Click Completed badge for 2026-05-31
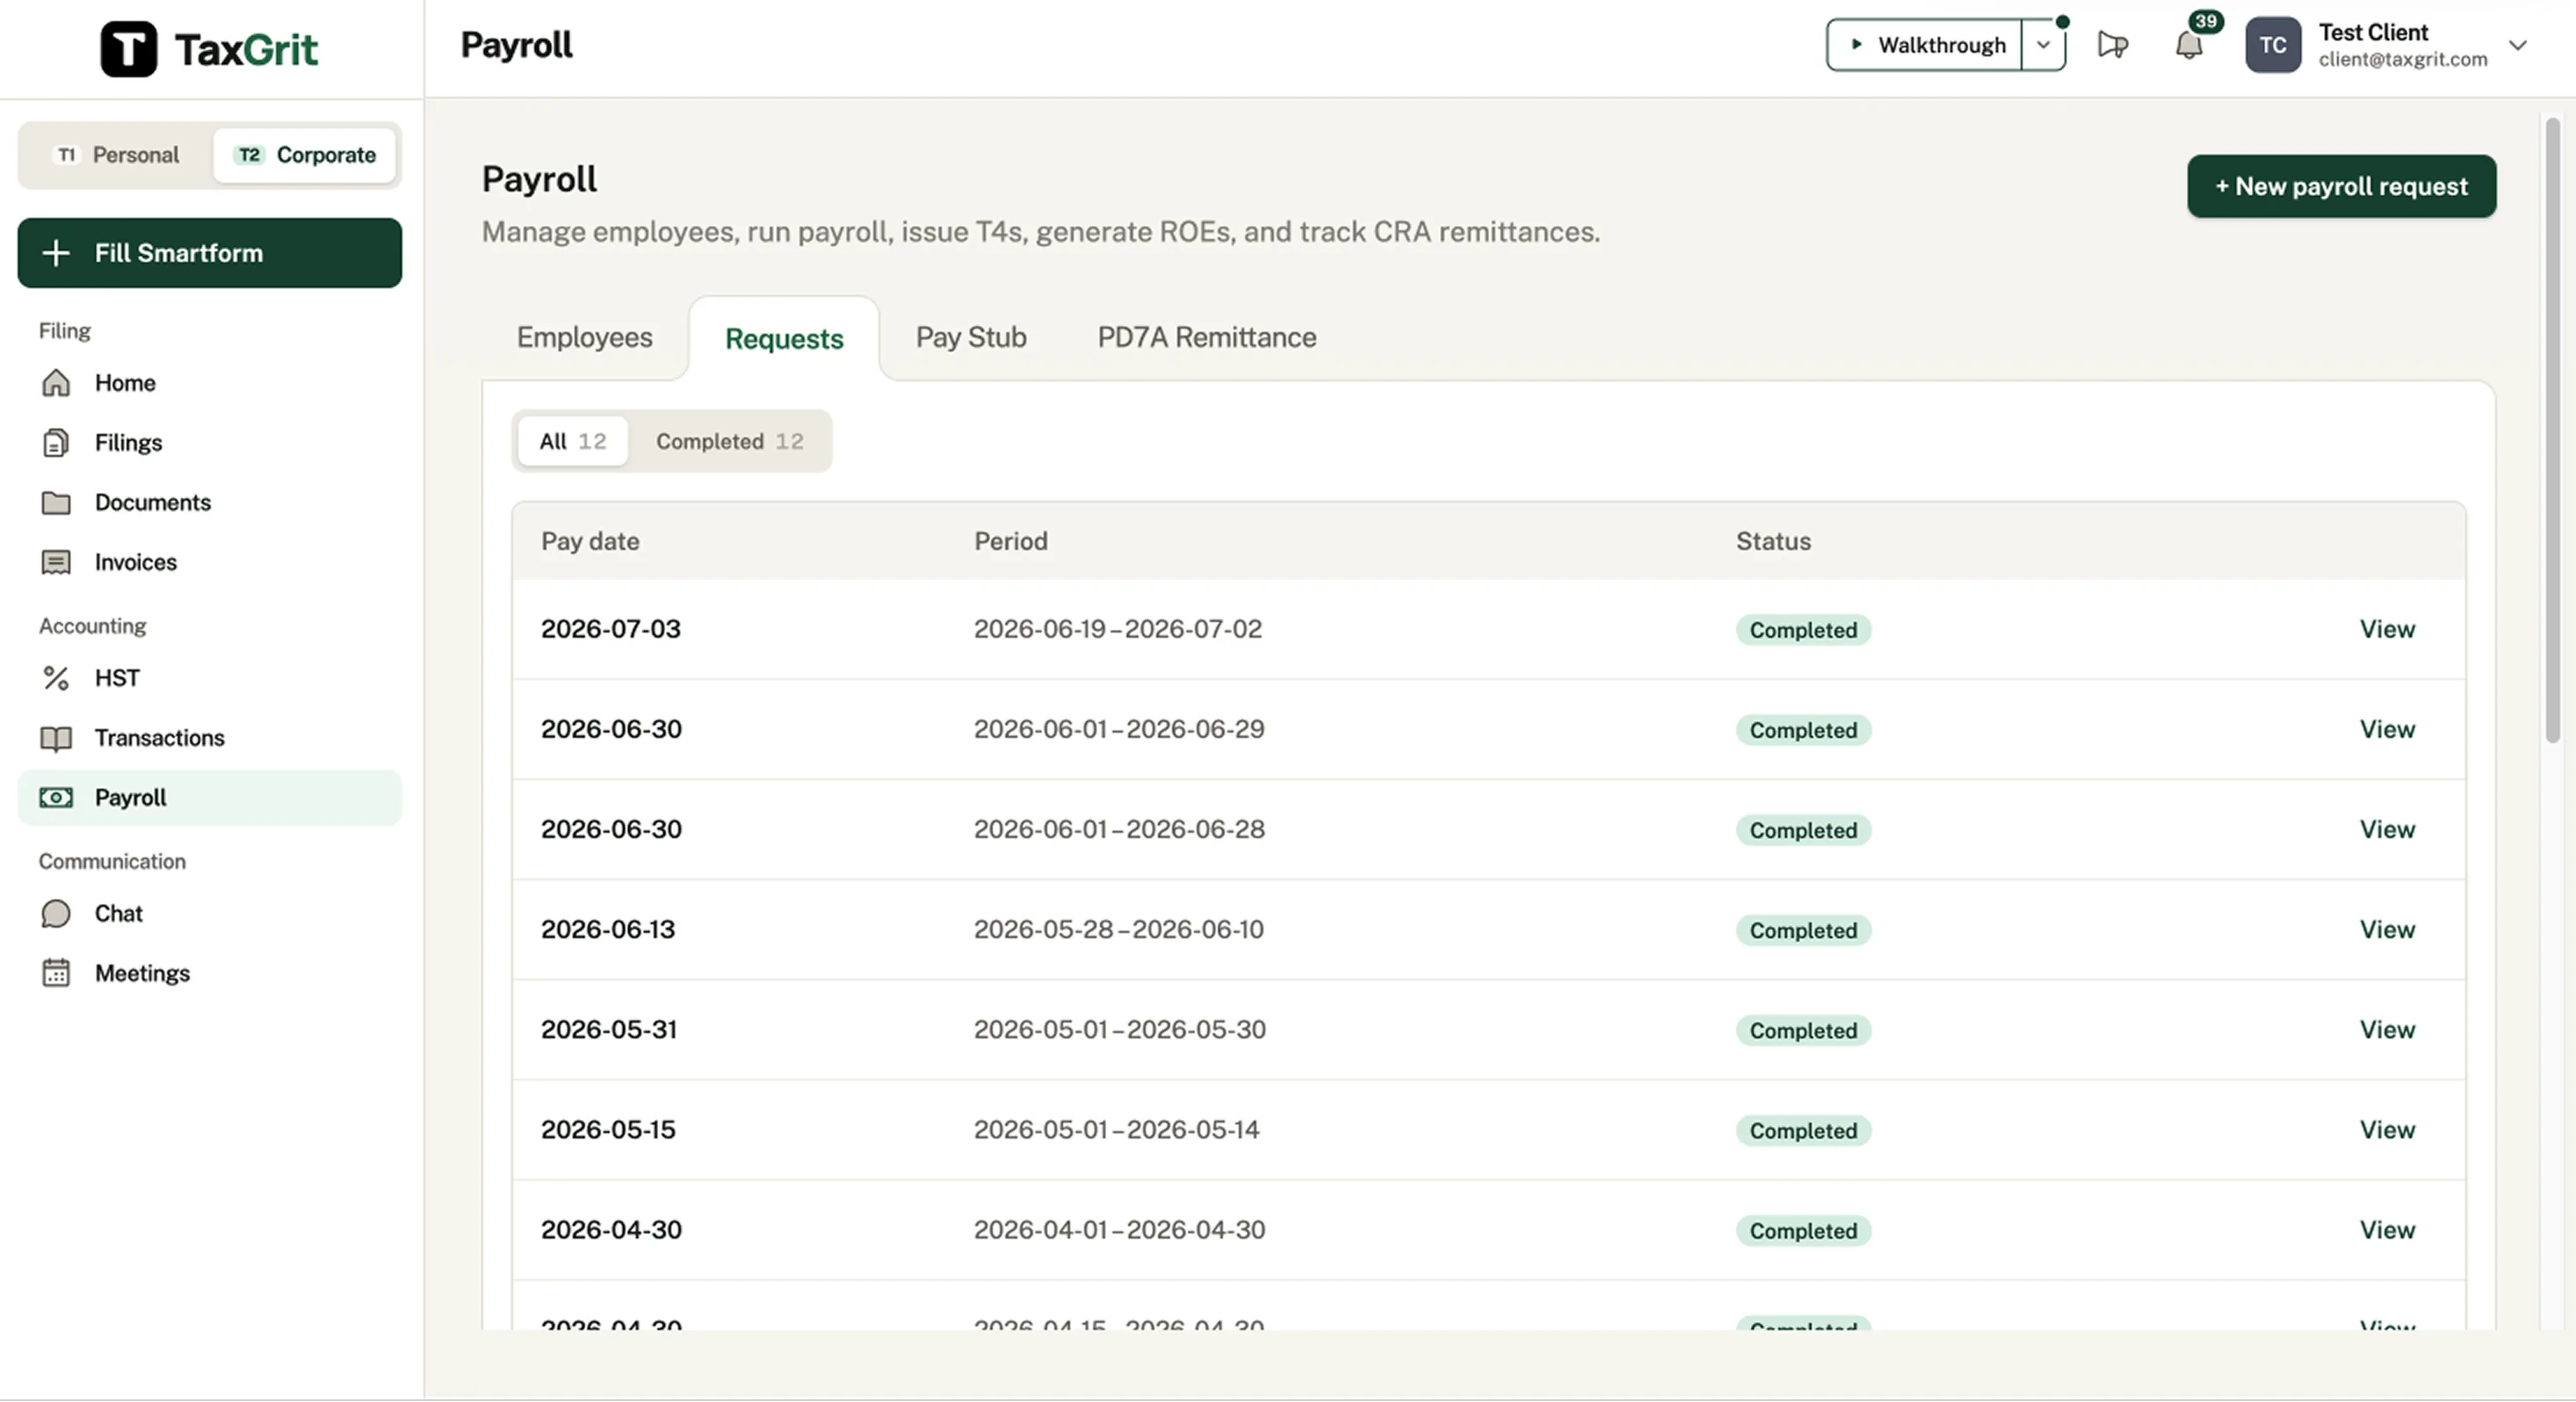 1803,1030
